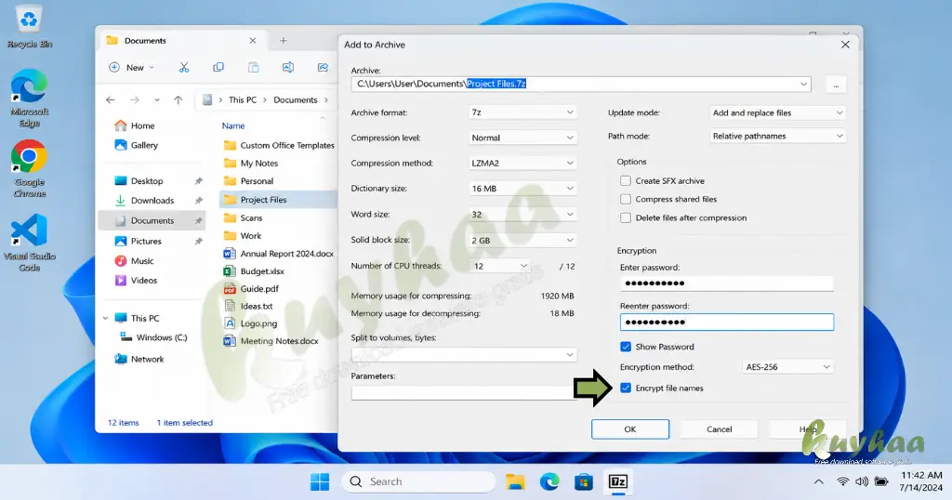Viewport: 952px width, 500px height.
Task: Go back with Explorer back arrow
Action: pos(111,100)
